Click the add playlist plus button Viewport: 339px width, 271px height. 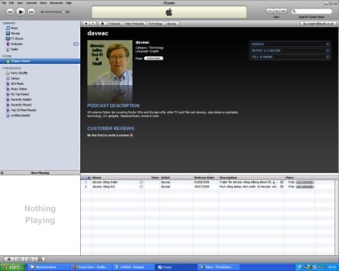pos(9,259)
